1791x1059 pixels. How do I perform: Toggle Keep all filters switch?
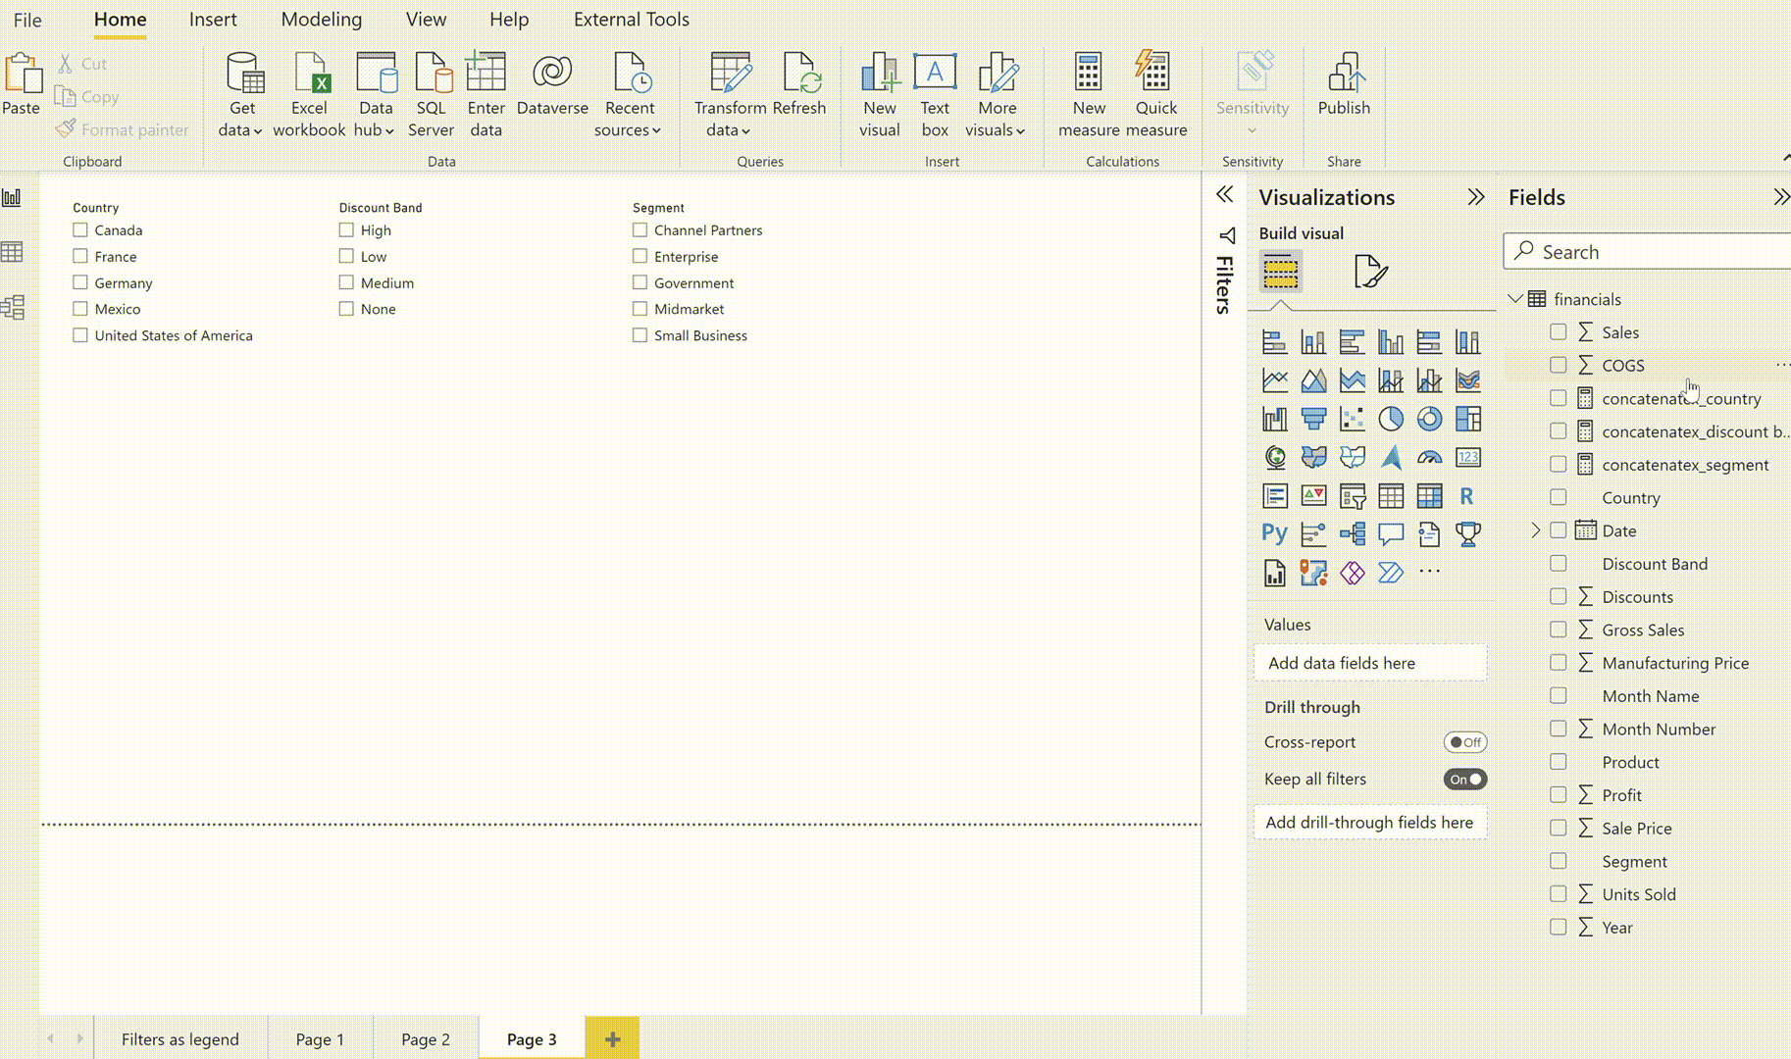click(1464, 780)
